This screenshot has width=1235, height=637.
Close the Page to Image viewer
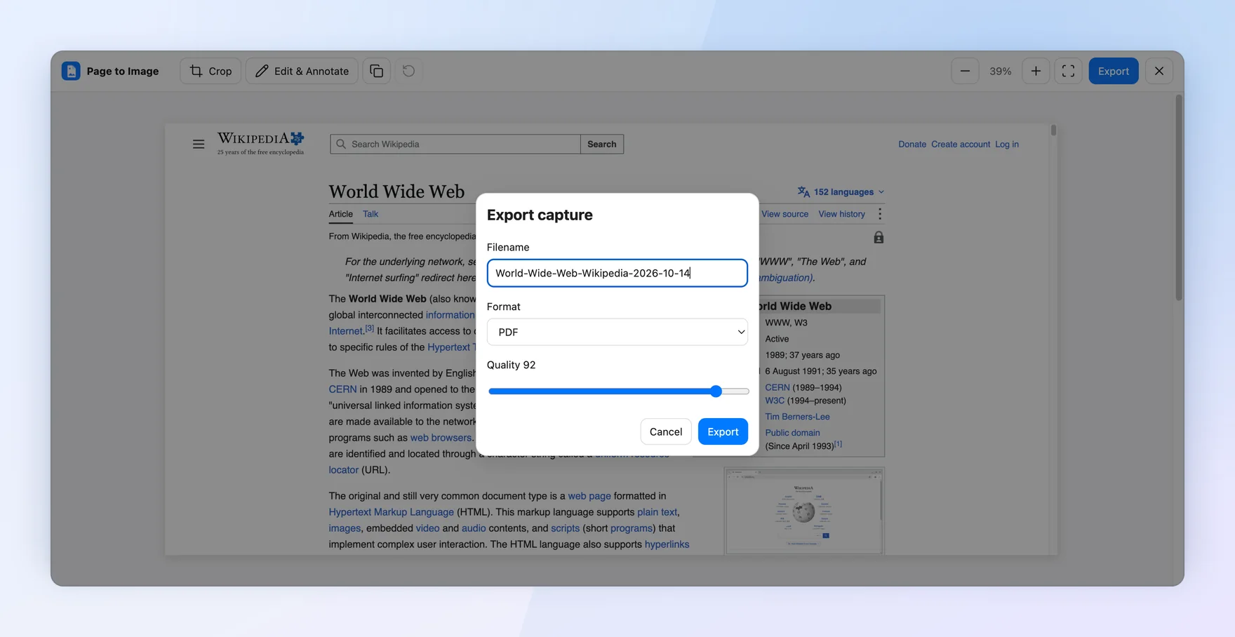[1159, 71]
